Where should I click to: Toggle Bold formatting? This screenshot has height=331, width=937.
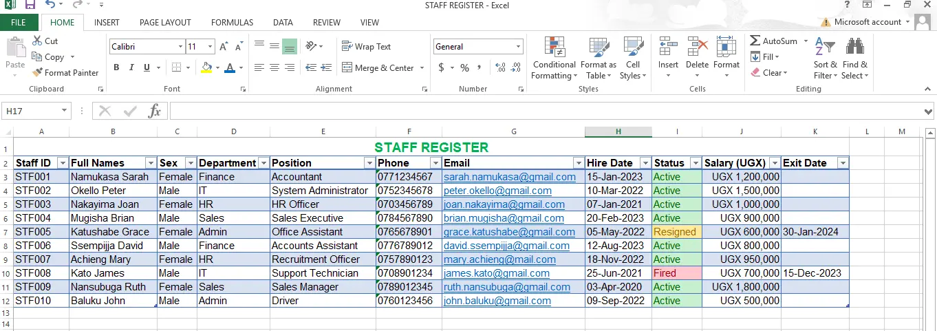point(116,67)
